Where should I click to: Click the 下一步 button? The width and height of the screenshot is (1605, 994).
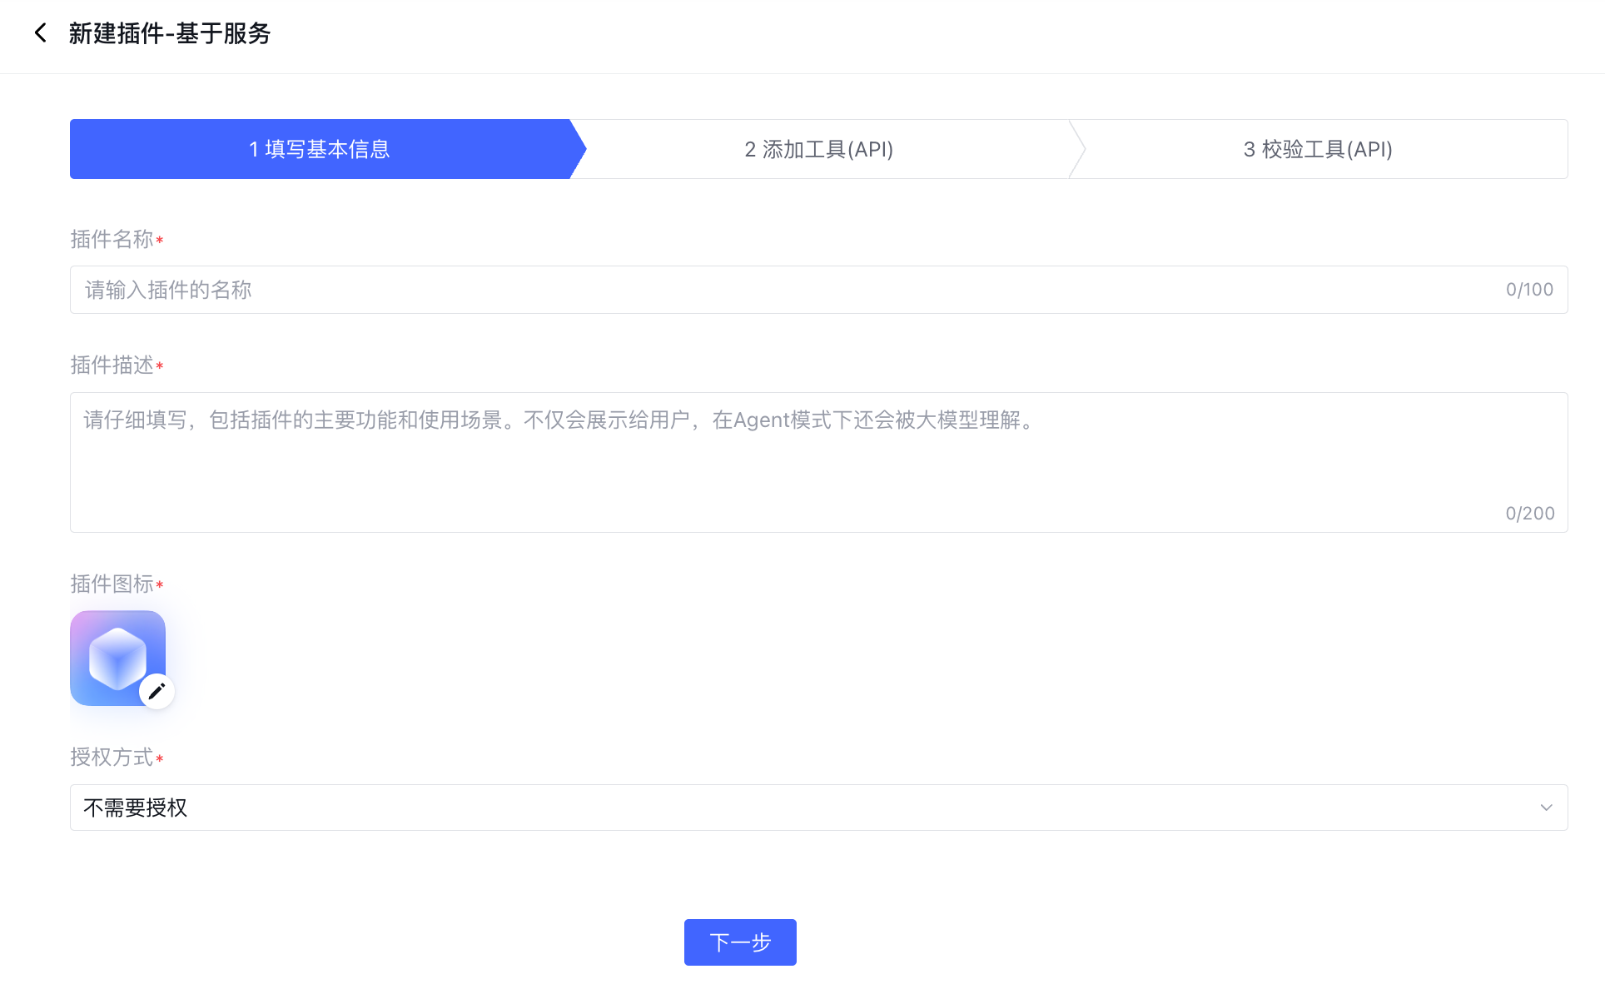pyautogui.click(x=740, y=942)
